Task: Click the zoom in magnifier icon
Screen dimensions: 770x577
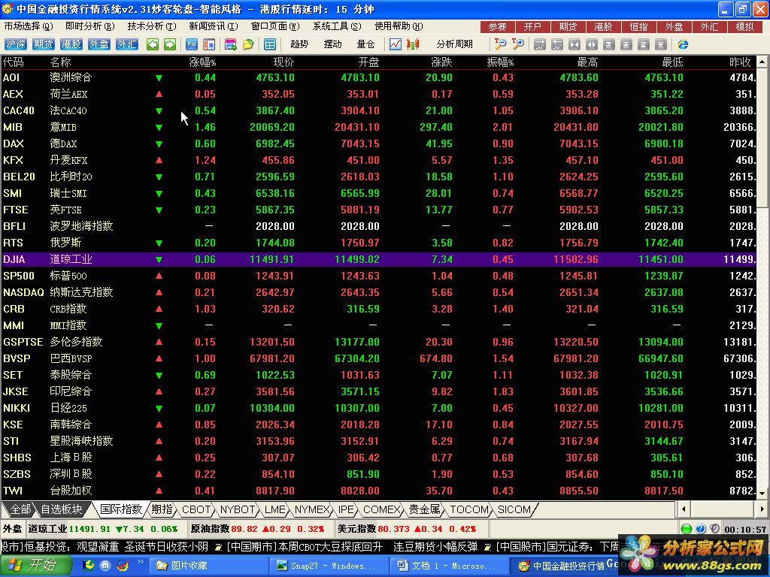Action: tap(517, 44)
